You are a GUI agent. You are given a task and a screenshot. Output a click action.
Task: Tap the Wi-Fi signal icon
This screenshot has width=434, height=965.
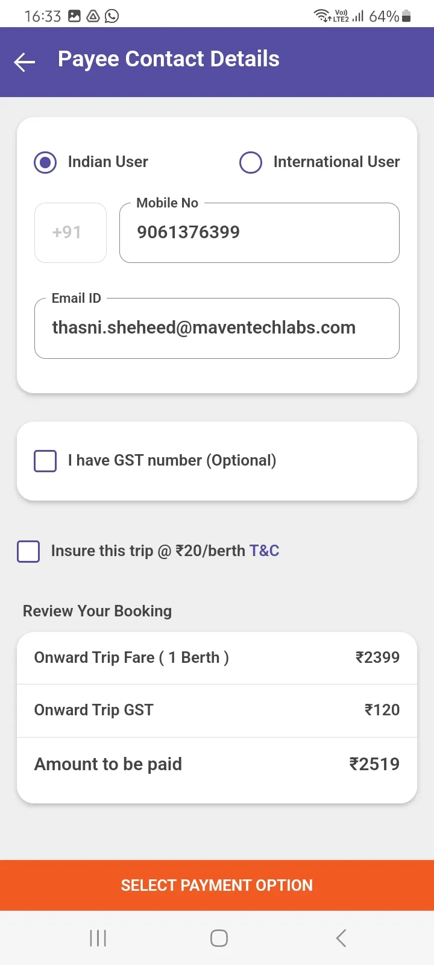[x=322, y=16]
